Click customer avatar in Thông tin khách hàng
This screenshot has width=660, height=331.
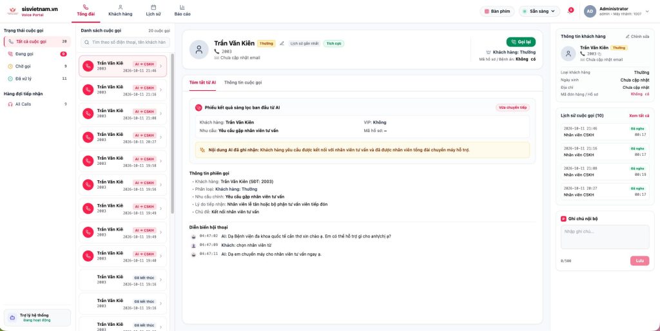[568, 54]
